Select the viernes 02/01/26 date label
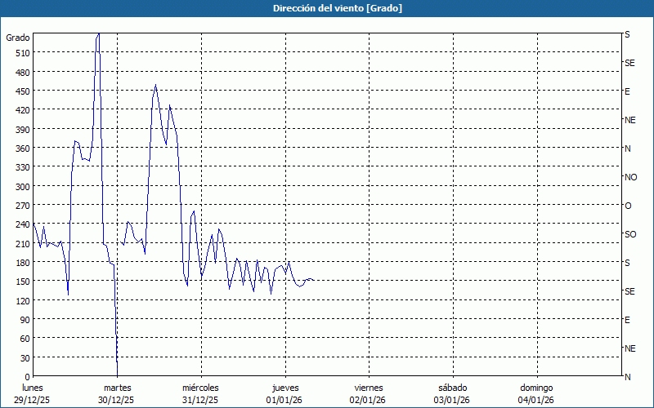Image resolution: width=654 pixels, height=408 pixels. pos(369,394)
